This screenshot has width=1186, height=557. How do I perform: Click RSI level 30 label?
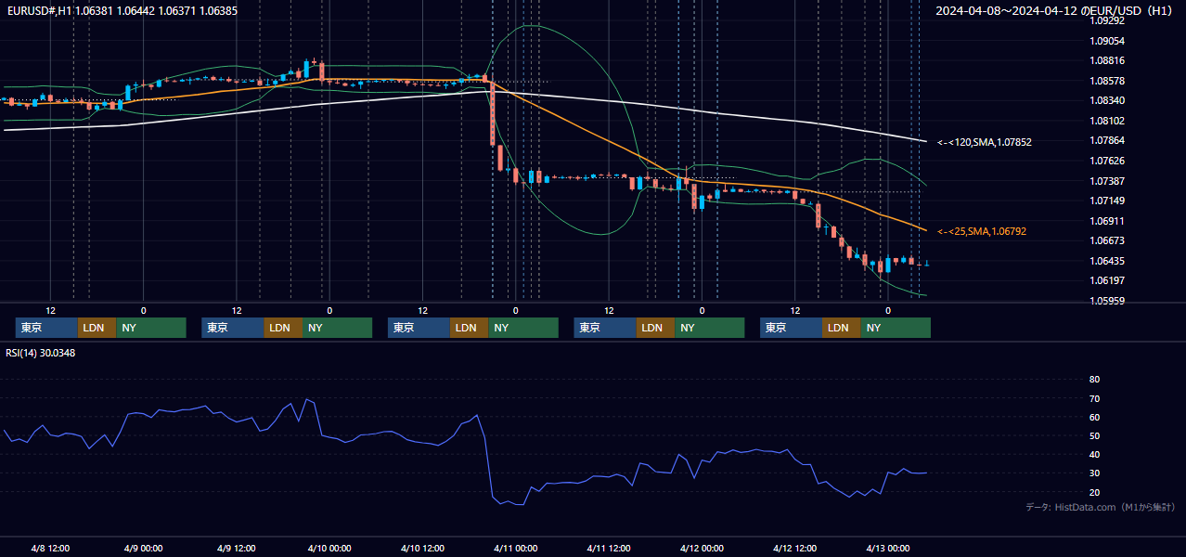coord(1094,473)
